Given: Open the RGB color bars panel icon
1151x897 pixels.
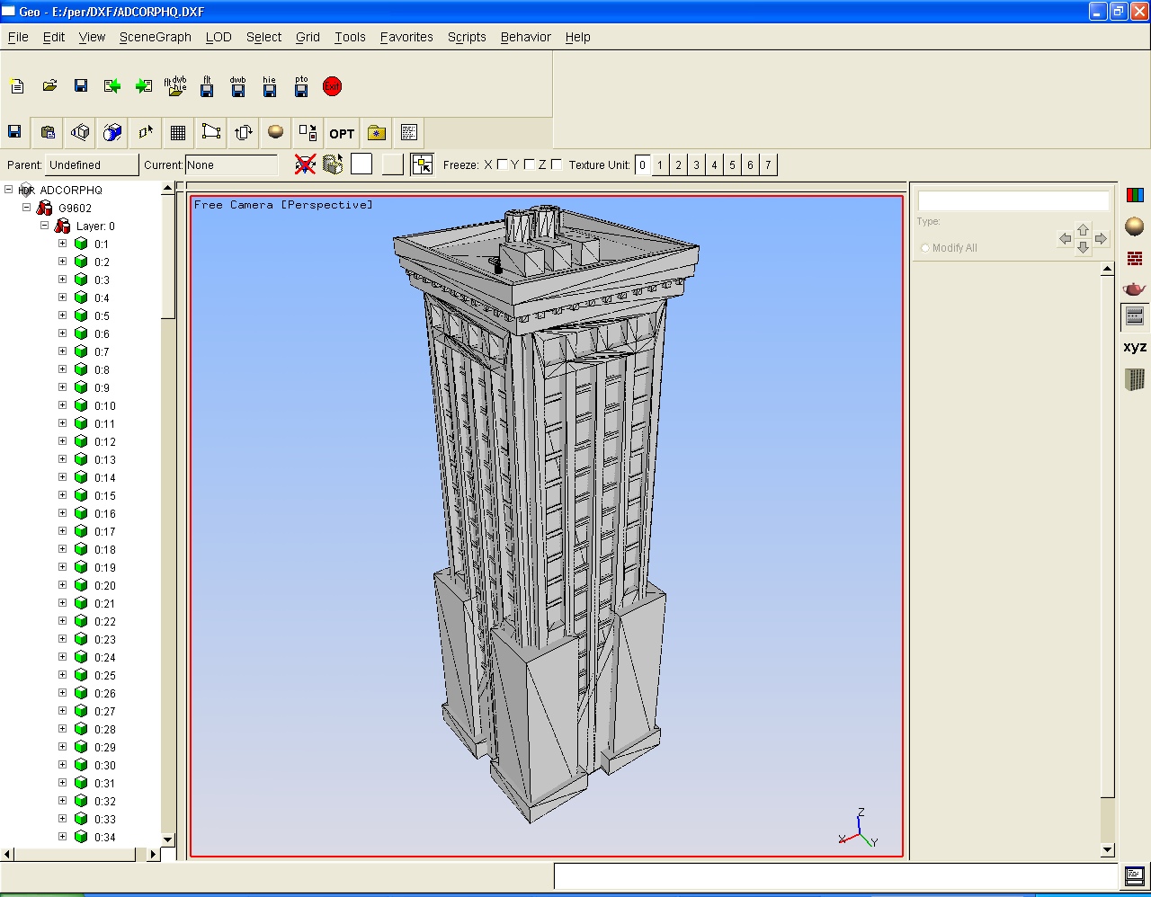Looking at the screenshot, I should 1135,195.
